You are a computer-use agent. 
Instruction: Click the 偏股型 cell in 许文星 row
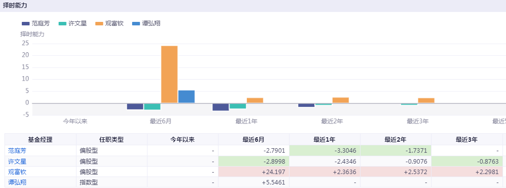tap(112, 161)
